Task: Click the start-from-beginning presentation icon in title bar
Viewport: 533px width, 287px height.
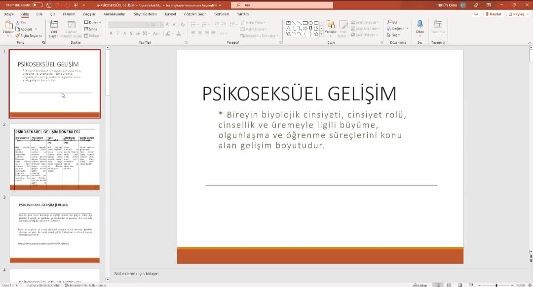Action: pyautogui.click(x=76, y=5)
